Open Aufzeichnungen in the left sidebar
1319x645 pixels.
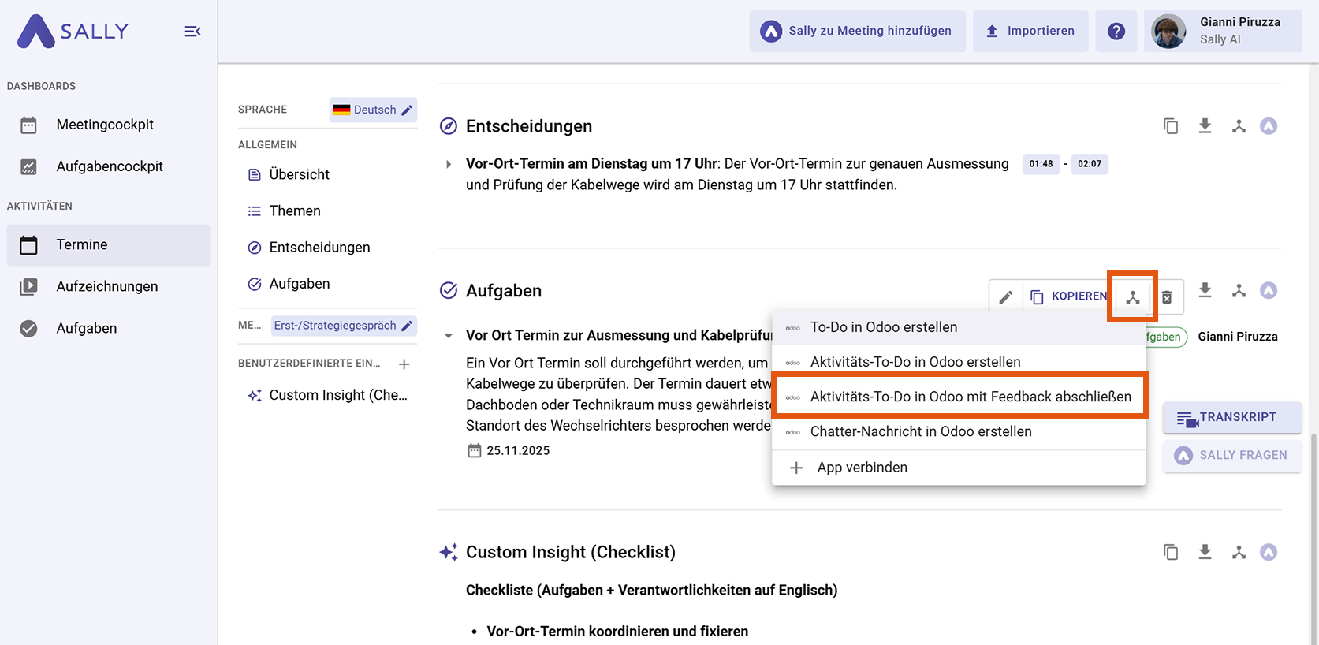[107, 286]
